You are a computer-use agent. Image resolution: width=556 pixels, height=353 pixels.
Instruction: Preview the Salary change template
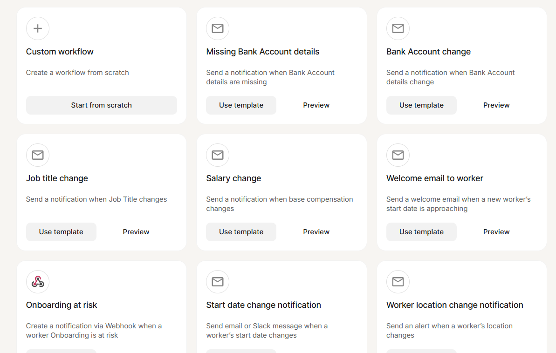click(316, 231)
